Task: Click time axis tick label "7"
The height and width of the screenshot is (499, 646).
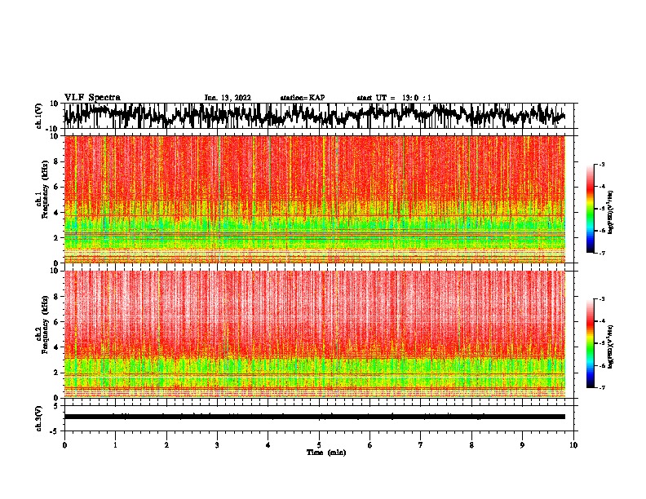Action: click(421, 445)
